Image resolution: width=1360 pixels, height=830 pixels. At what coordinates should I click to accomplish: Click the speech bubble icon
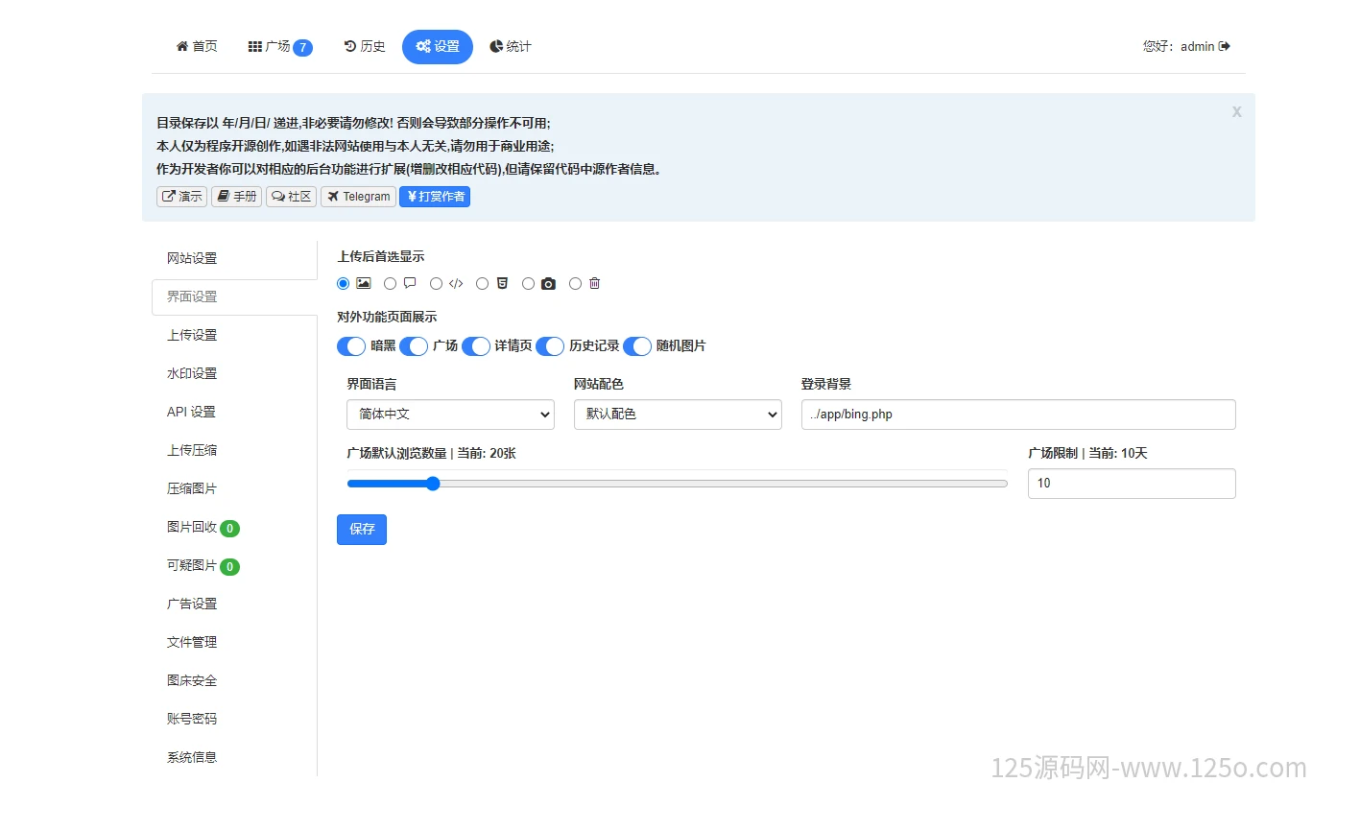[410, 283]
